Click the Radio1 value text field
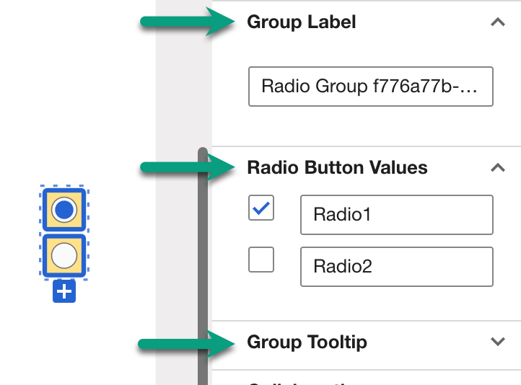Screen dimensions: 521x385 [x=396, y=214]
